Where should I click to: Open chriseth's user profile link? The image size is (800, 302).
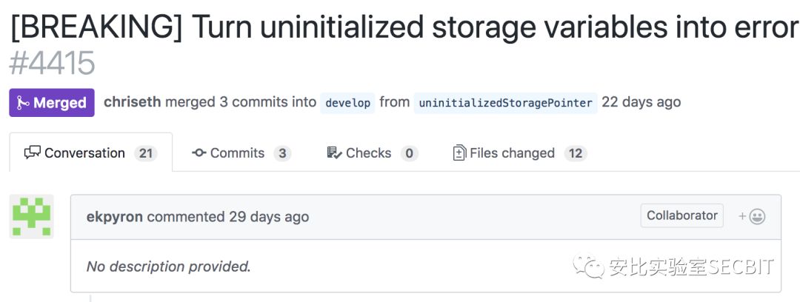point(132,102)
